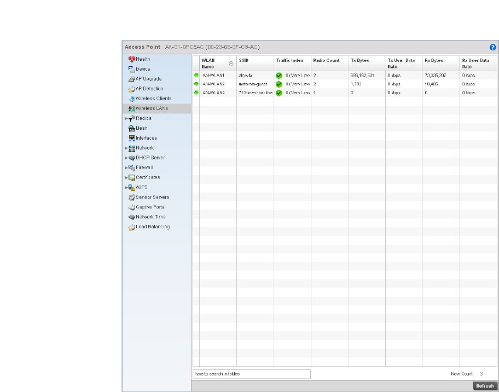Select the ANWLAN4 name cell
499x392 pixels.
click(x=213, y=93)
